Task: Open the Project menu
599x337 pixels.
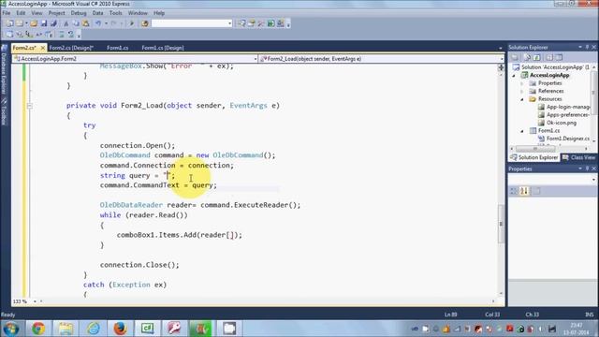Action: click(56, 13)
